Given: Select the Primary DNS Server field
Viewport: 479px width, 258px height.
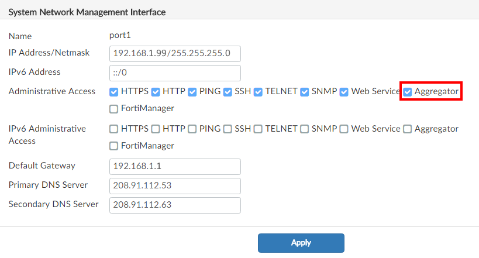Looking at the screenshot, I should [x=175, y=186].
